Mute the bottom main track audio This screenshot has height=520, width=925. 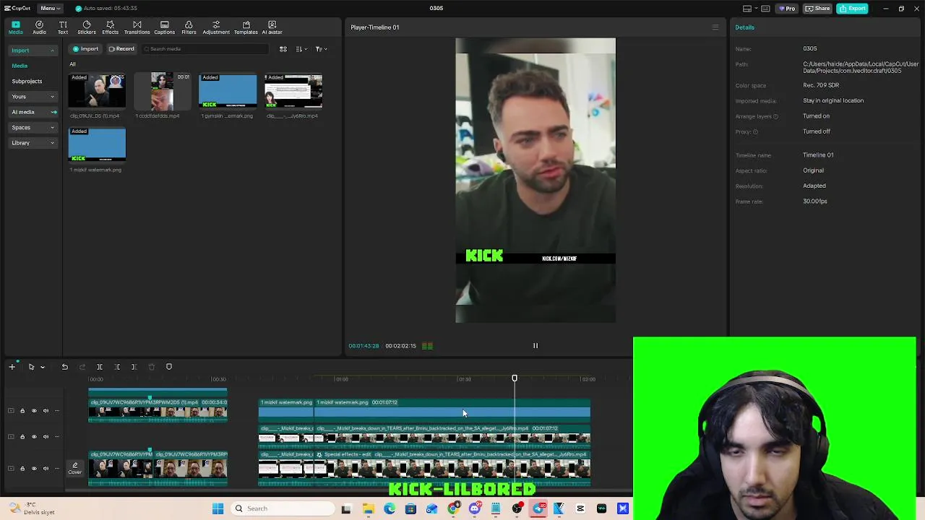pos(46,469)
